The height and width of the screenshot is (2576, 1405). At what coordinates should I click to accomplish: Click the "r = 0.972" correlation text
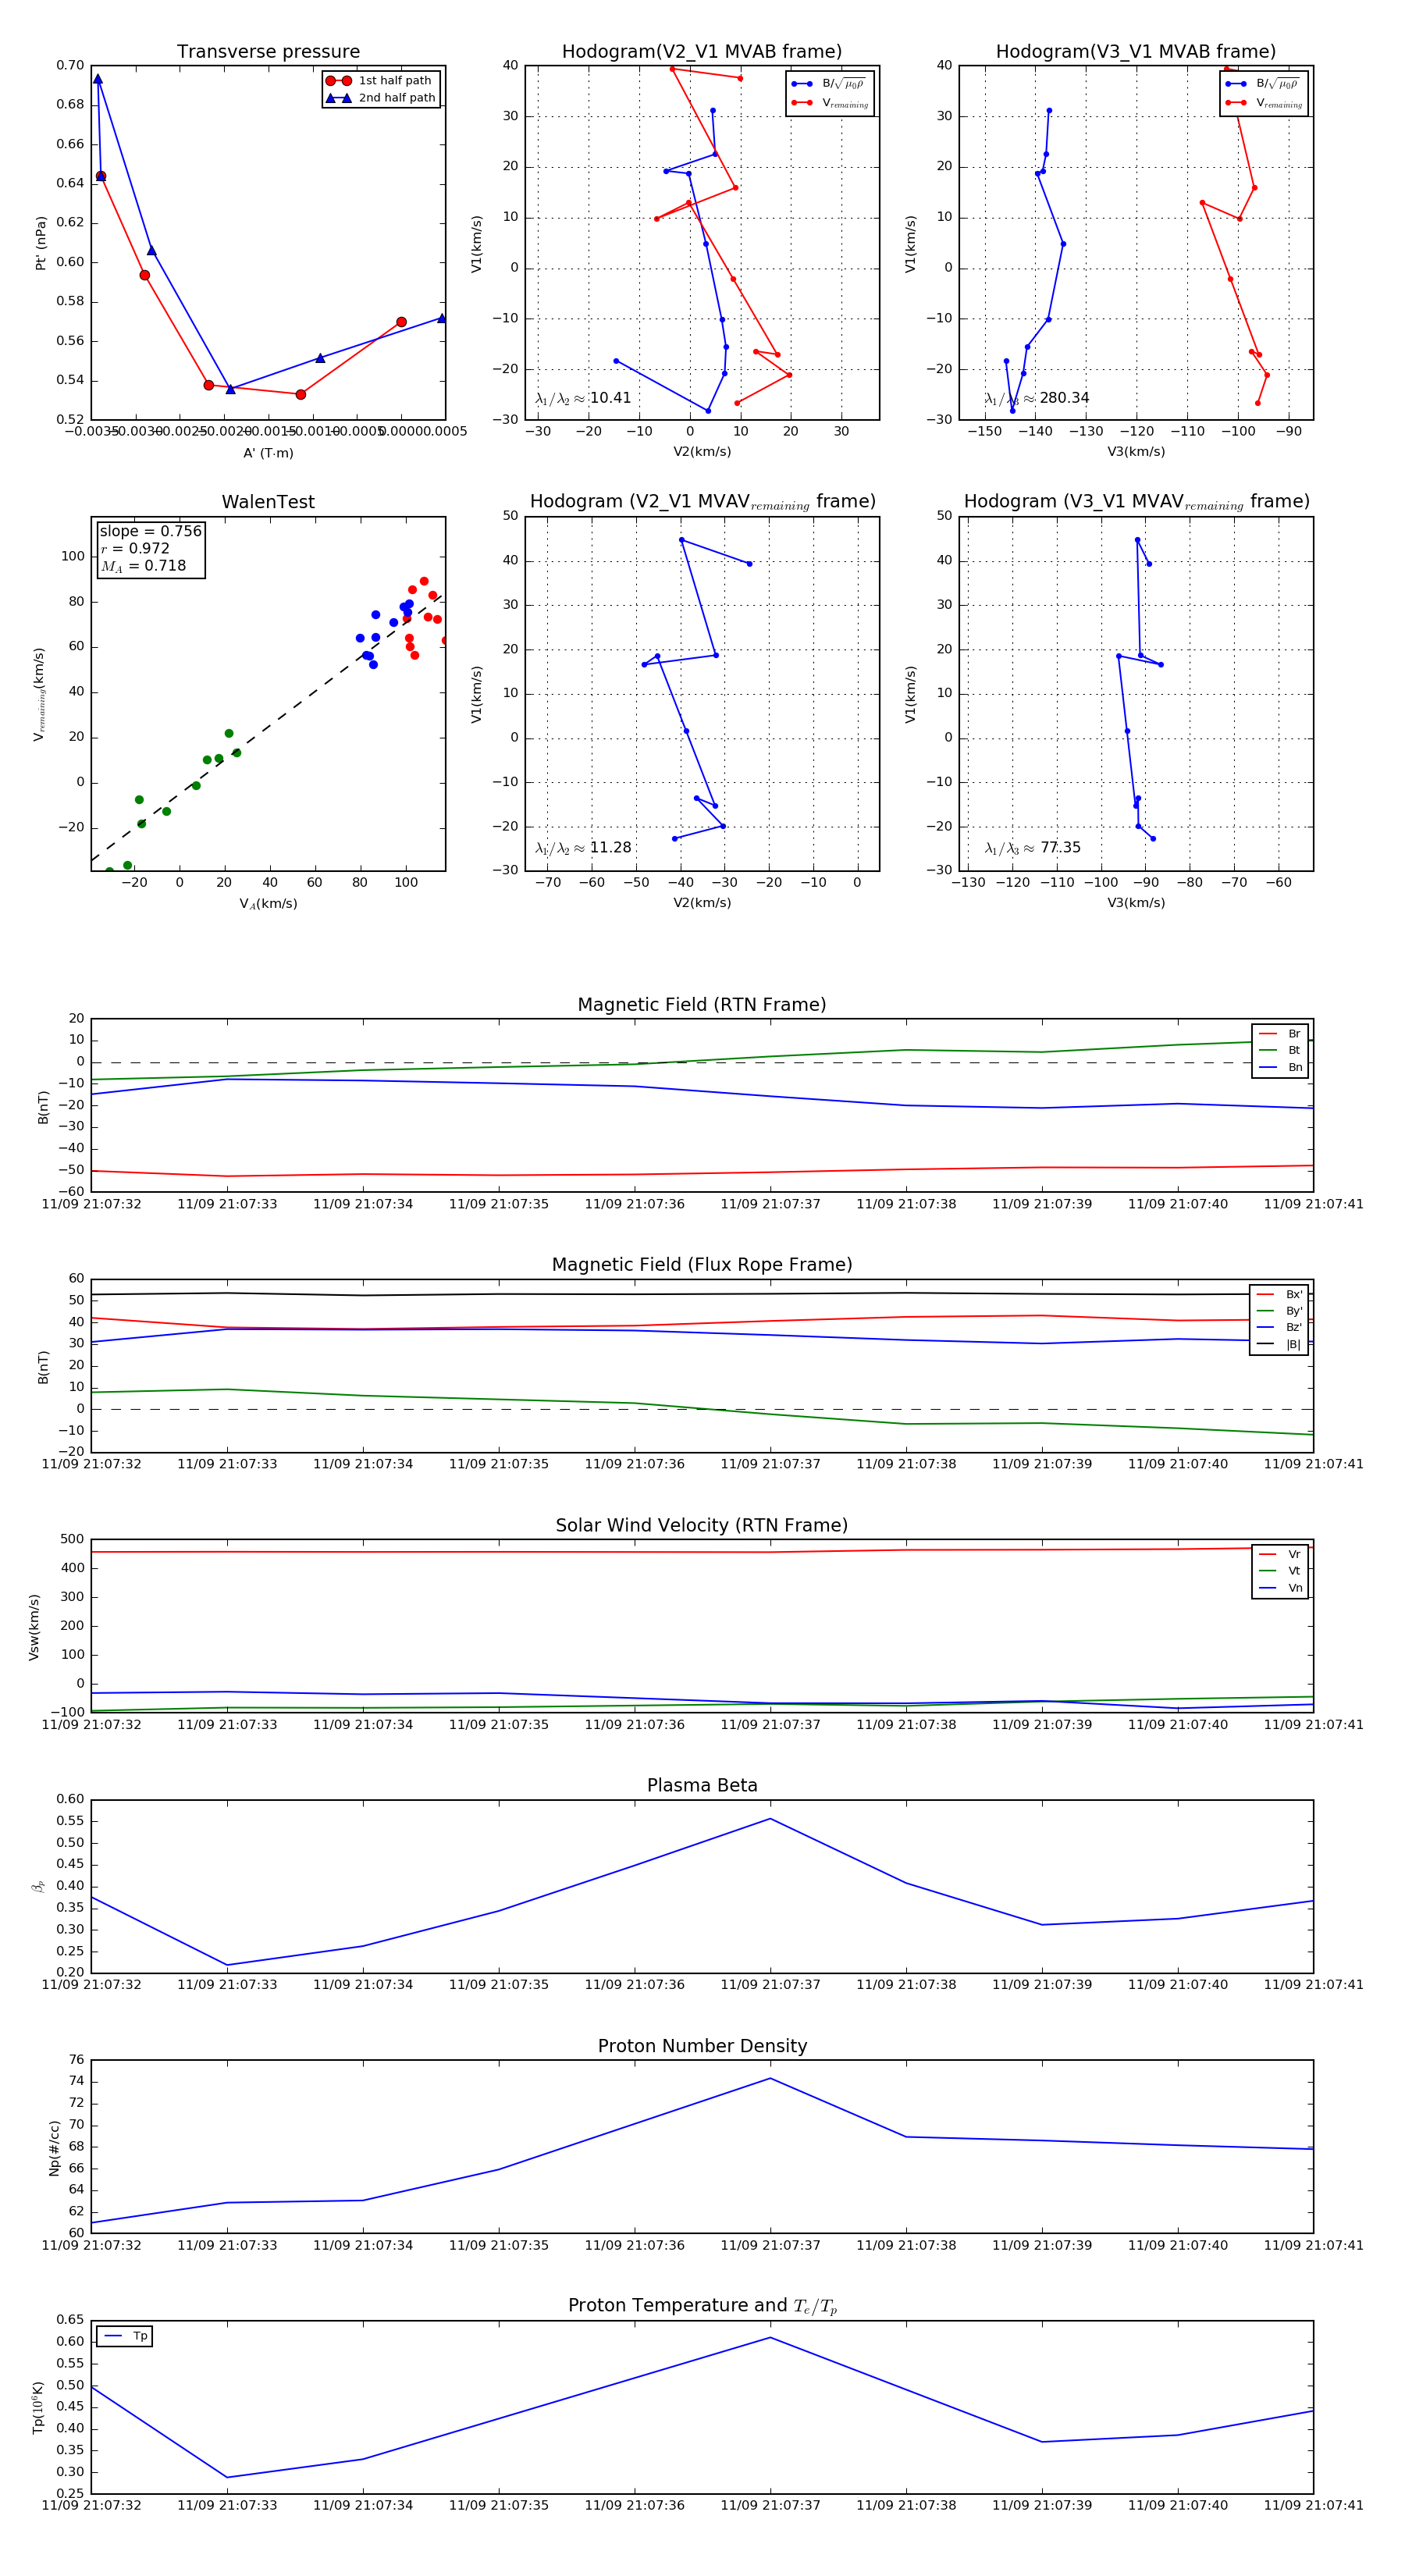pos(135,549)
